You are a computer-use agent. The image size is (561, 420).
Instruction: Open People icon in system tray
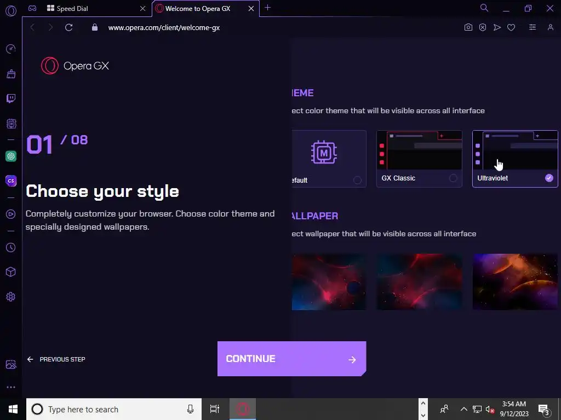click(x=444, y=409)
